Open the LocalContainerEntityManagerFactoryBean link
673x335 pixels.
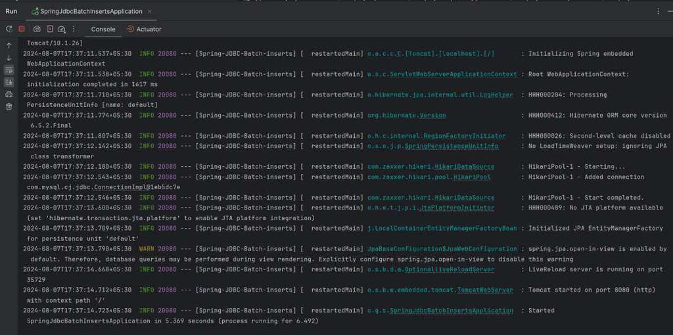[x=442, y=229]
